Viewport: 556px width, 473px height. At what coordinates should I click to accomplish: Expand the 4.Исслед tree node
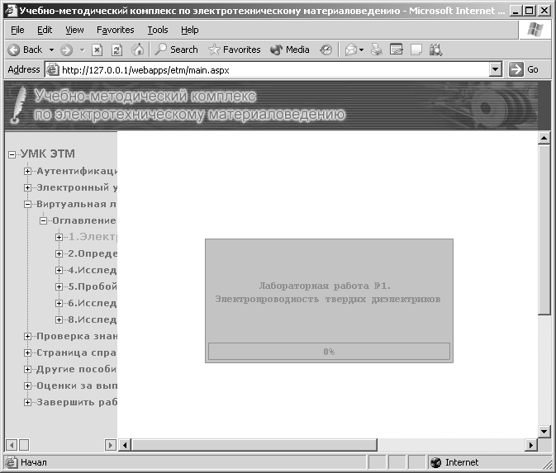click(x=59, y=270)
